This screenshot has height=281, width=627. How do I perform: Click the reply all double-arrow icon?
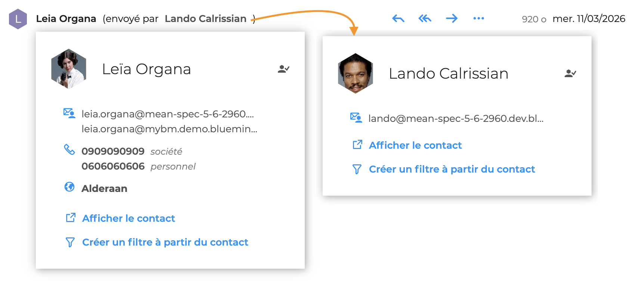pyautogui.click(x=425, y=18)
